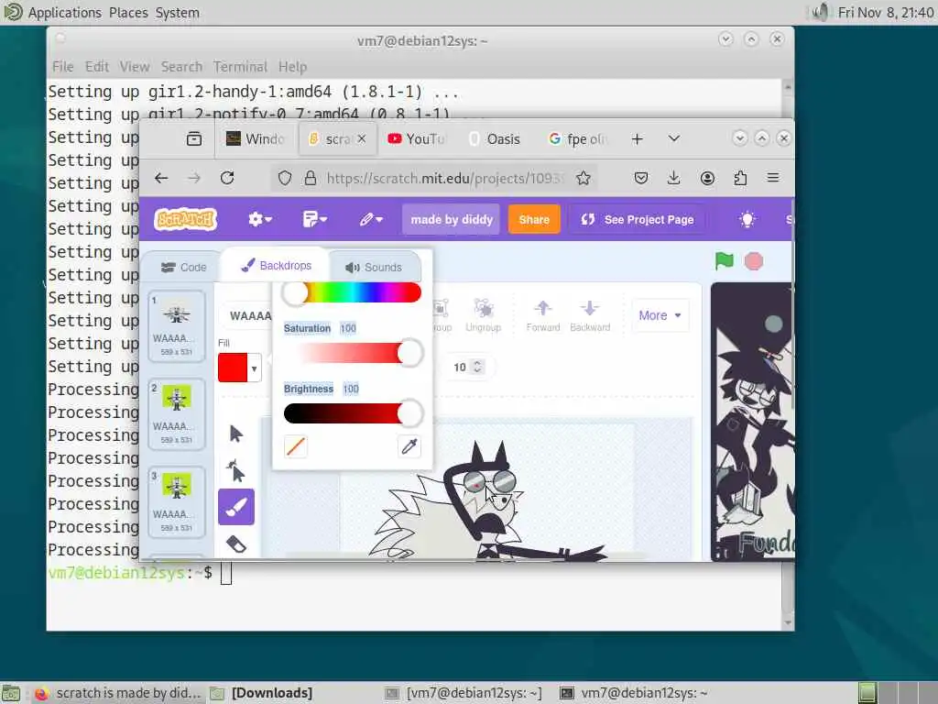Viewport: 938px width, 704px height.
Task: Open Terminal Help menu
Action: 292,66
